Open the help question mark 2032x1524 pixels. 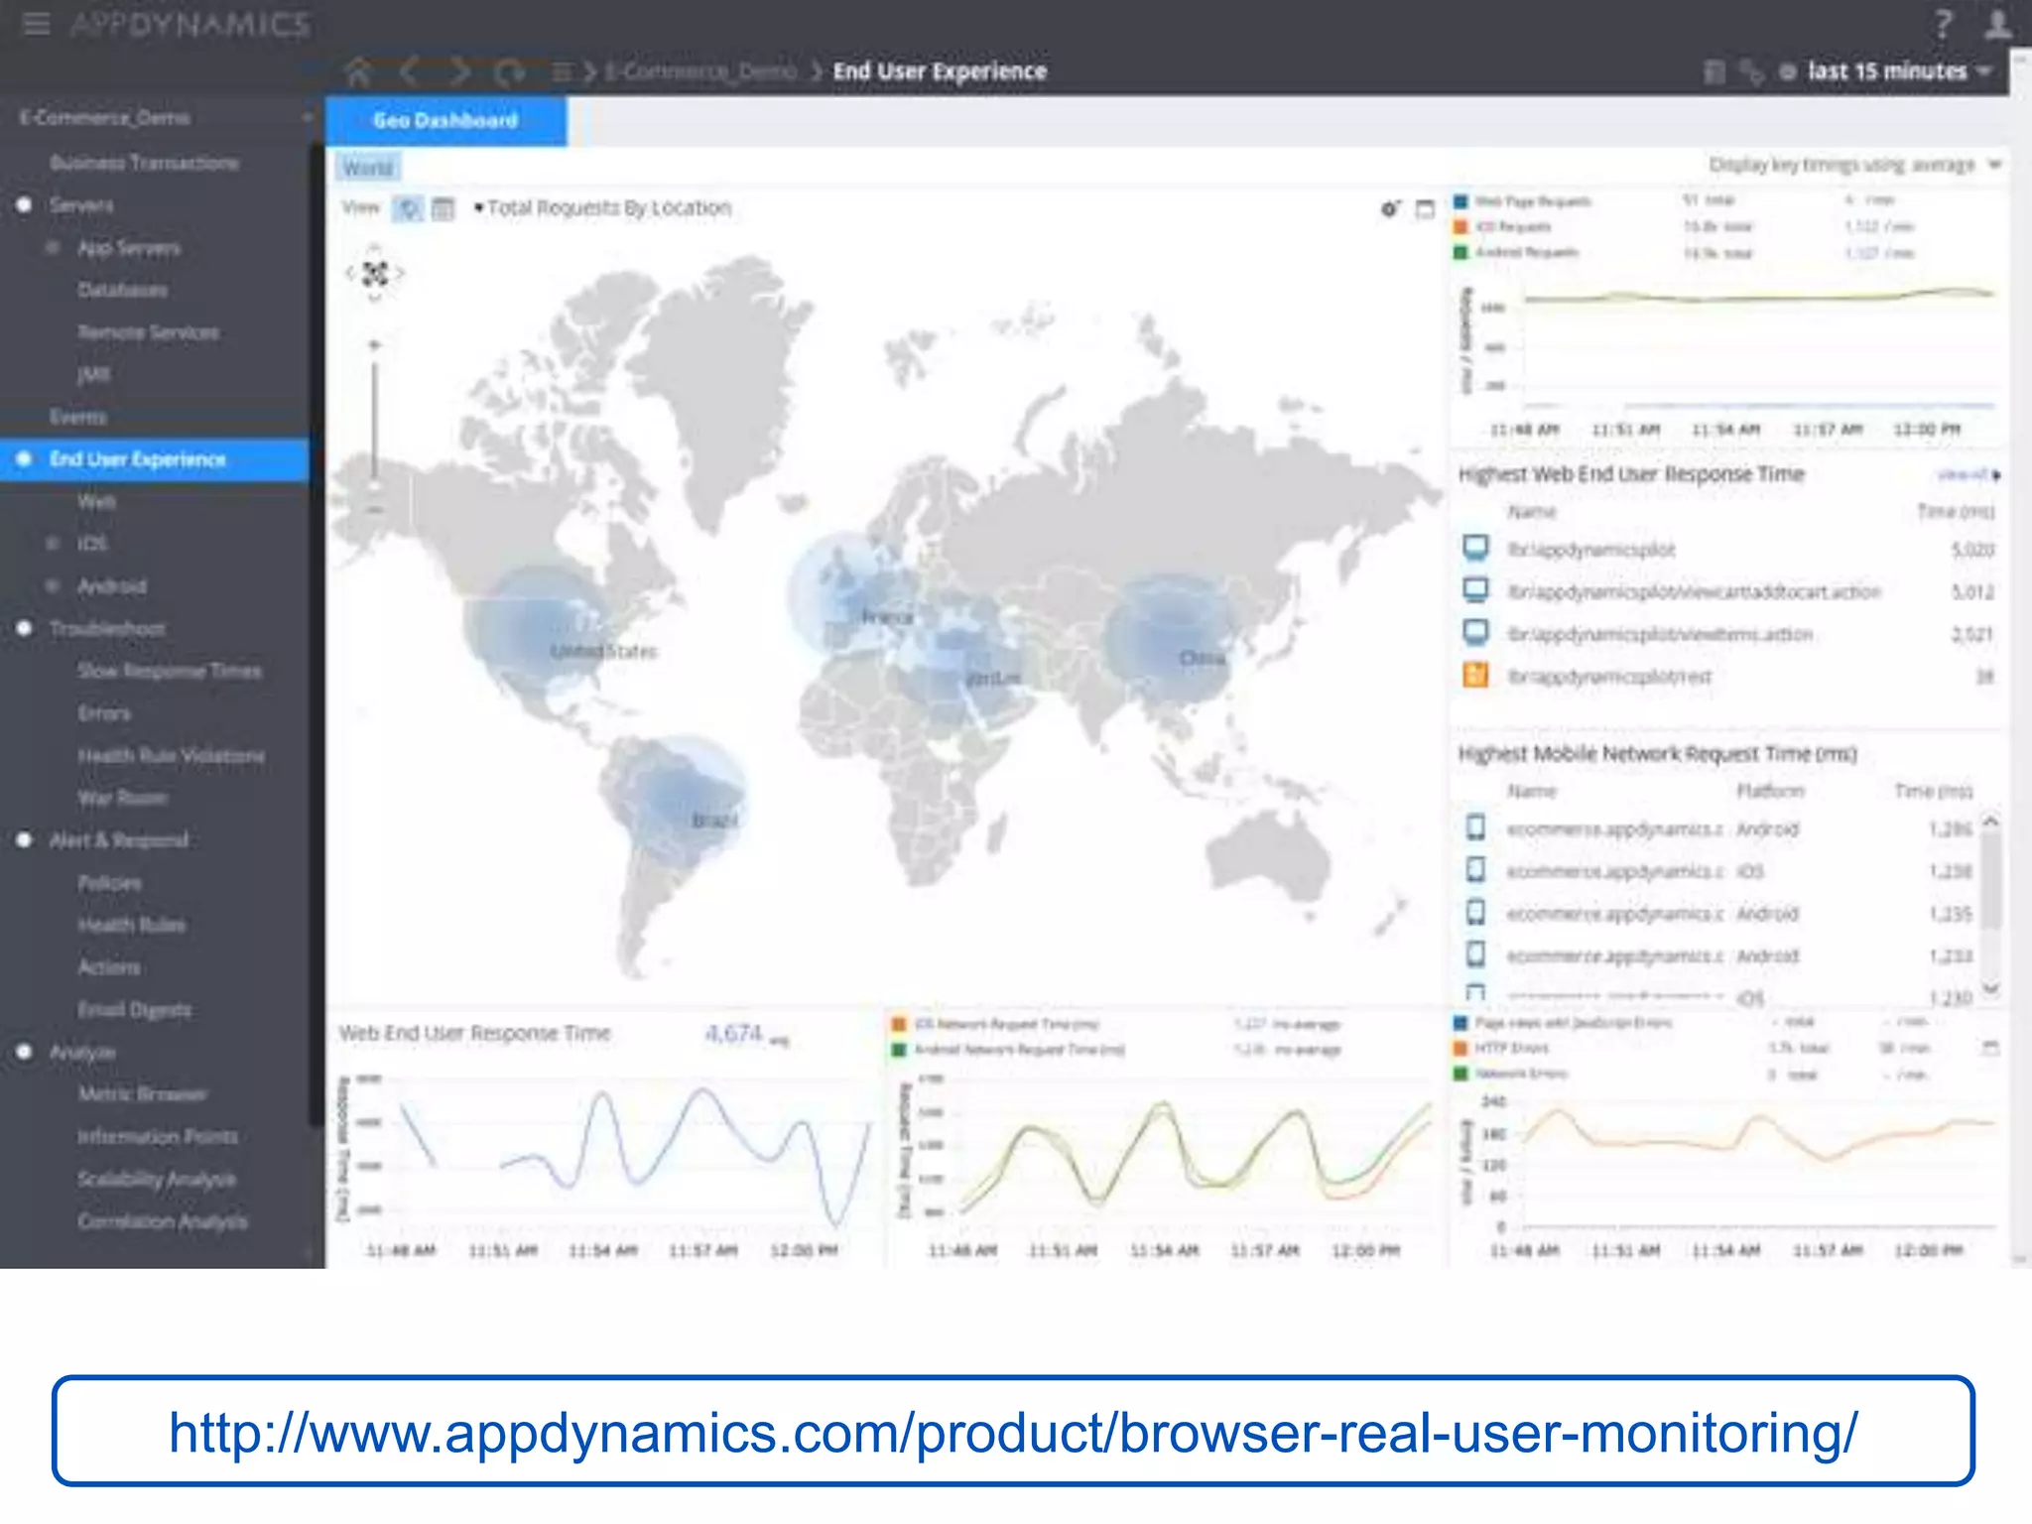coord(1944,24)
